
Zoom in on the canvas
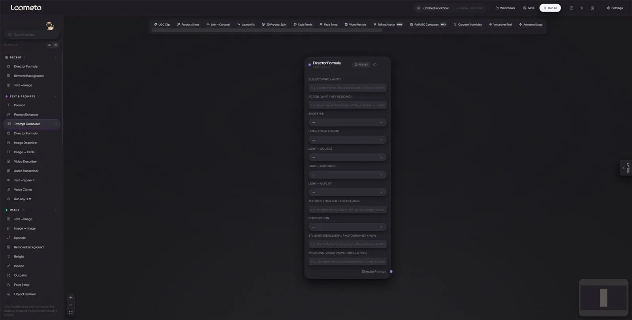click(71, 298)
